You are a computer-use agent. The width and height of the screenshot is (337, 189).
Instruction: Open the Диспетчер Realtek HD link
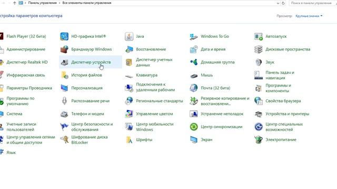[x=27, y=62]
